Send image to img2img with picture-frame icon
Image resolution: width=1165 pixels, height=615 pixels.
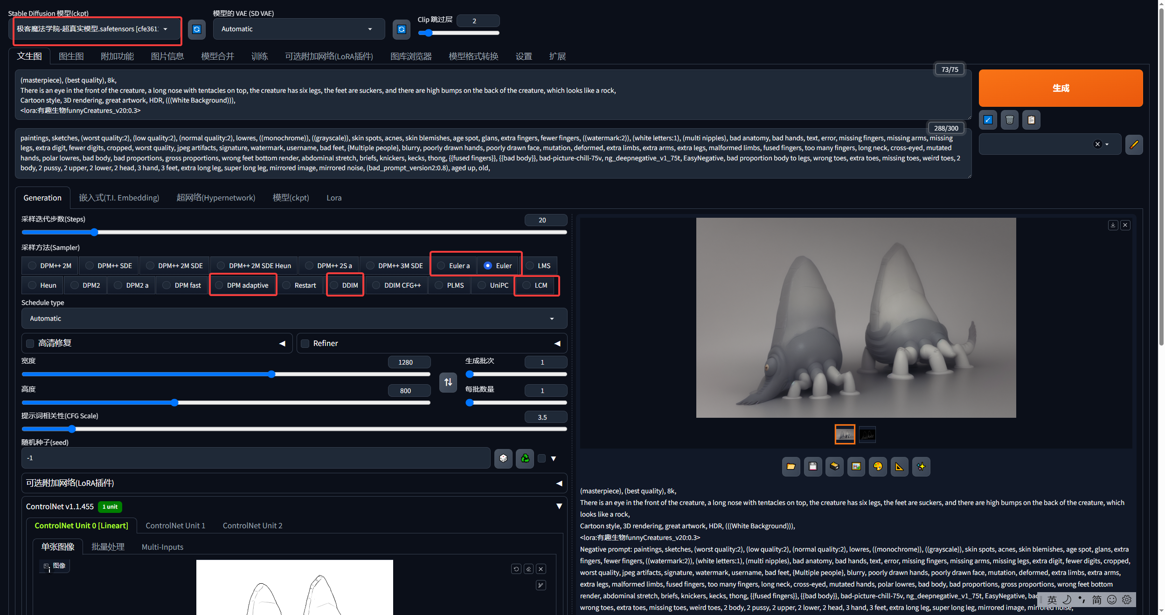[856, 466]
